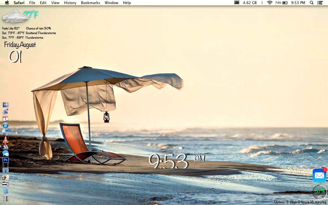Open Spotlight search magnifier
Image resolution: width=328 pixels, height=205 pixels.
pyautogui.click(x=312, y=3)
